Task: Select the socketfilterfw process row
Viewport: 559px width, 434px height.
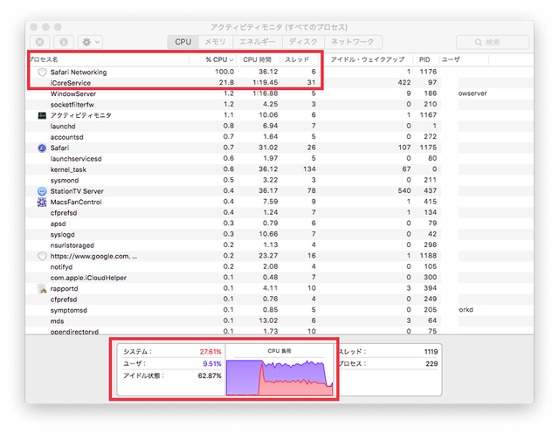Action: [x=279, y=105]
